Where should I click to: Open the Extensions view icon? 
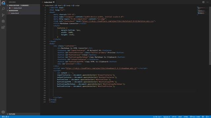3,27
